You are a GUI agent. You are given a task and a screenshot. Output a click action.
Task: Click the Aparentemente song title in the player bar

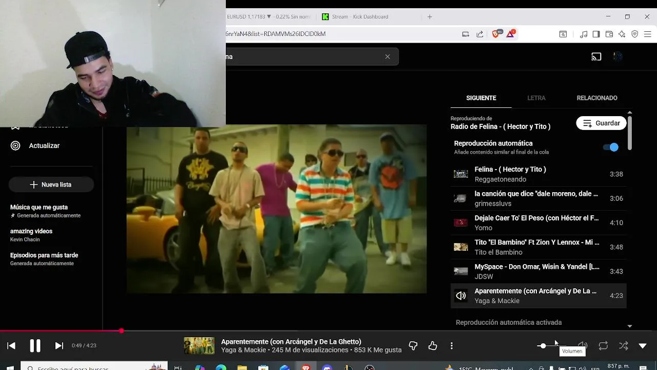291,342
